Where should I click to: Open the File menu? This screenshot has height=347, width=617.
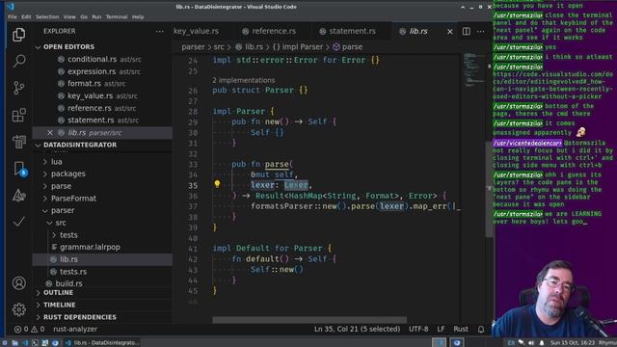coord(13,17)
